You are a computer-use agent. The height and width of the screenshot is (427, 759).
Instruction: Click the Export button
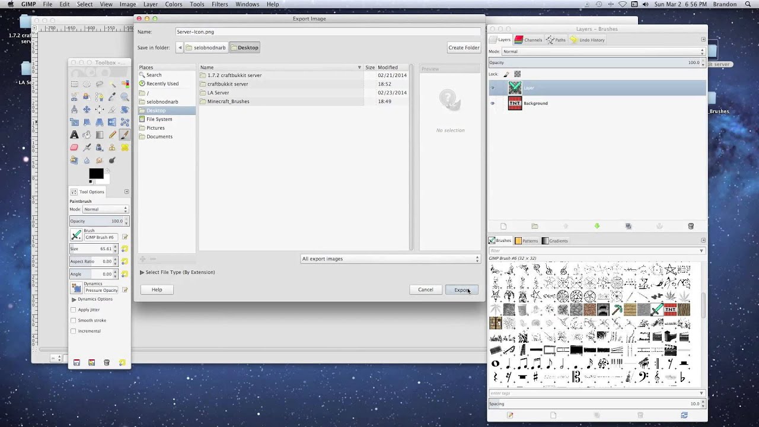point(461,289)
